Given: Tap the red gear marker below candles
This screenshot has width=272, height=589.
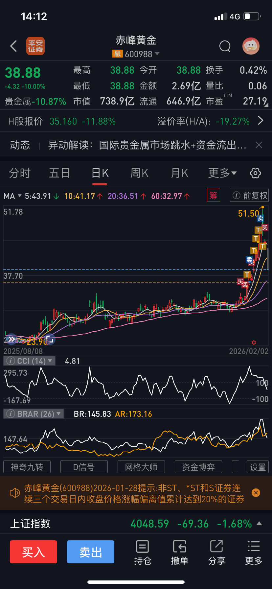Looking at the screenshot, I should [x=253, y=342].
